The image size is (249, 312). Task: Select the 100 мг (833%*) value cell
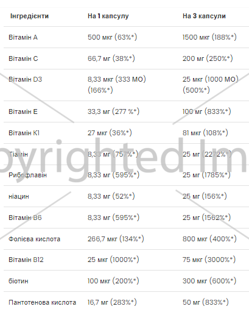(206, 112)
